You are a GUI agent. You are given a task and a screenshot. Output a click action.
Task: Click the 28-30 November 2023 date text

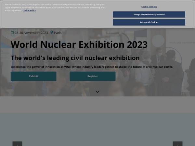click(31, 33)
